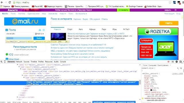Open the Сервисы apps shortcut

tap(5, 6)
